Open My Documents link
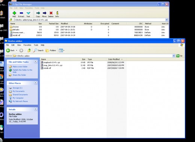The height and width of the screenshot is (142, 195). 18,91
